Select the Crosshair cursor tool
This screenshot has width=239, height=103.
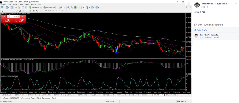[6, 11]
